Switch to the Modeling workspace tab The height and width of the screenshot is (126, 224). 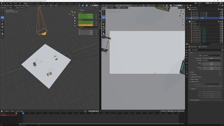pyautogui.click(x=31, y=3)
